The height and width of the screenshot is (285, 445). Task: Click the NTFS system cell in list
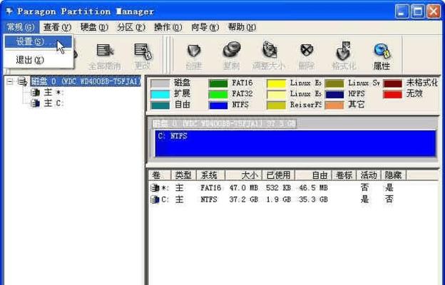click(209, 199)
